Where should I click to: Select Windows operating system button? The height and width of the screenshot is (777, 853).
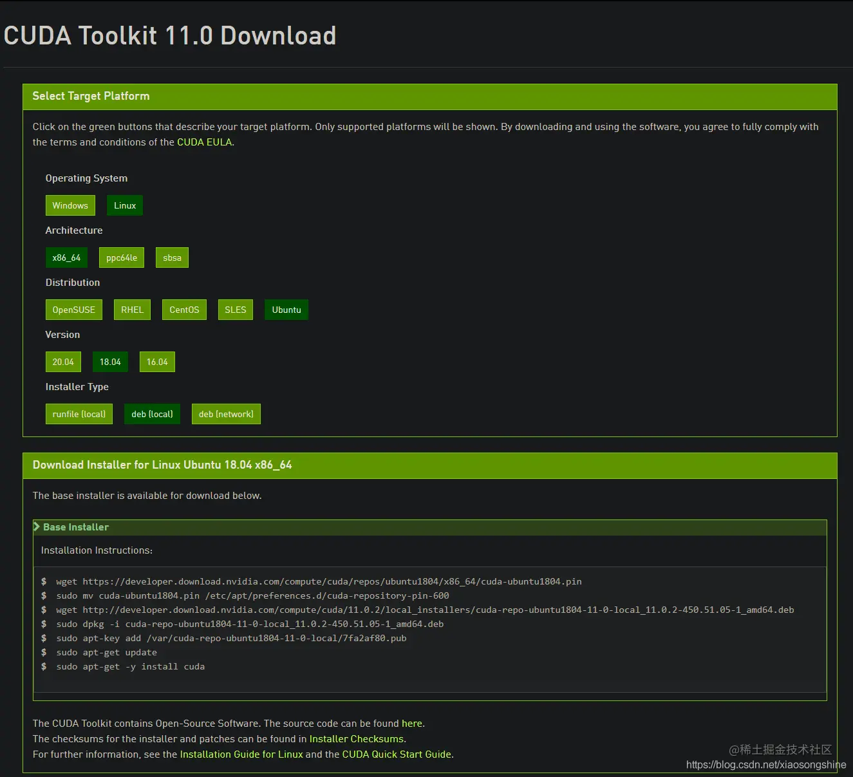[70, 205]
